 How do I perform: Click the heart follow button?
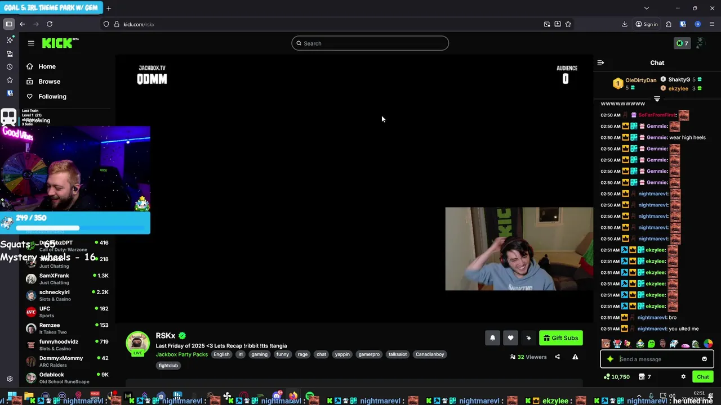510,337
